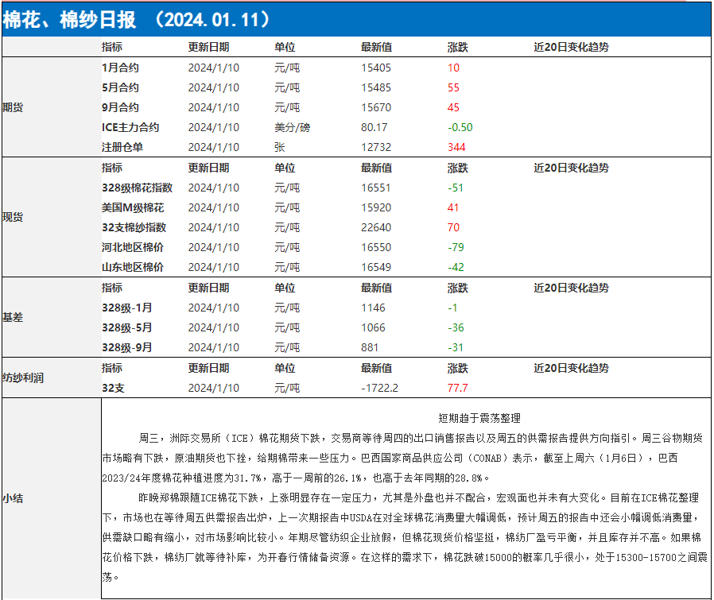
Task: Click the latest value 15485
Action: click(376, 88)
